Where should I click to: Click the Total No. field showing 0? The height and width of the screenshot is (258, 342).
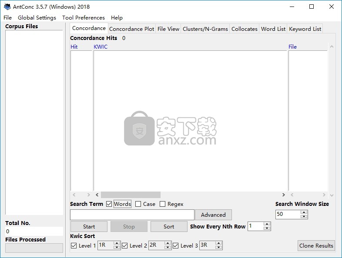pos(34,231)
